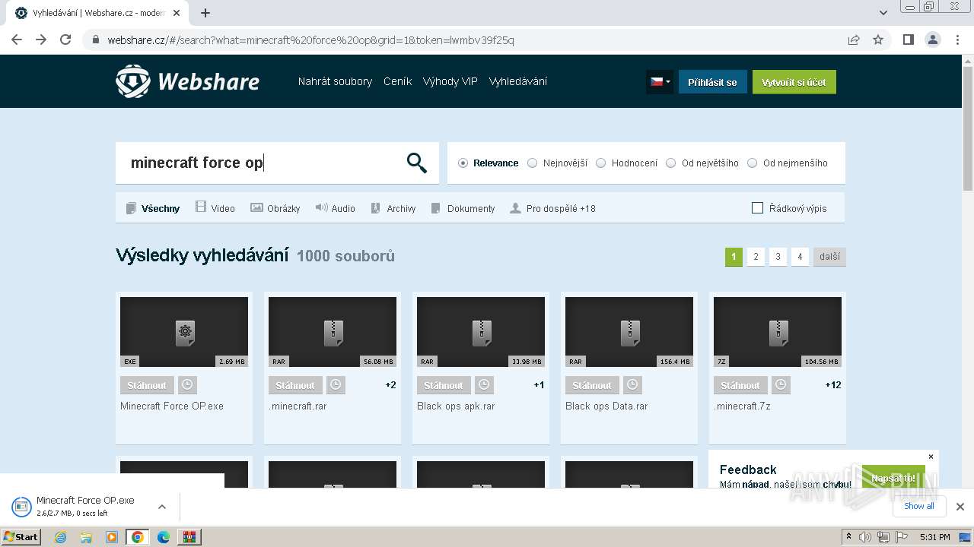Open a new tab with the plus icon

[205, 13]
